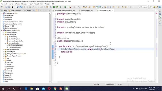Screen dimensions: 162x91
Task: Expand the Maven Dependencies node
Action: coord(4,56)
